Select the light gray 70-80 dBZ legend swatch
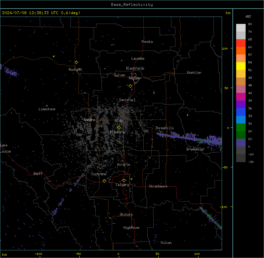The width and height of the screenshot is (264, 258). coord(241,28)
